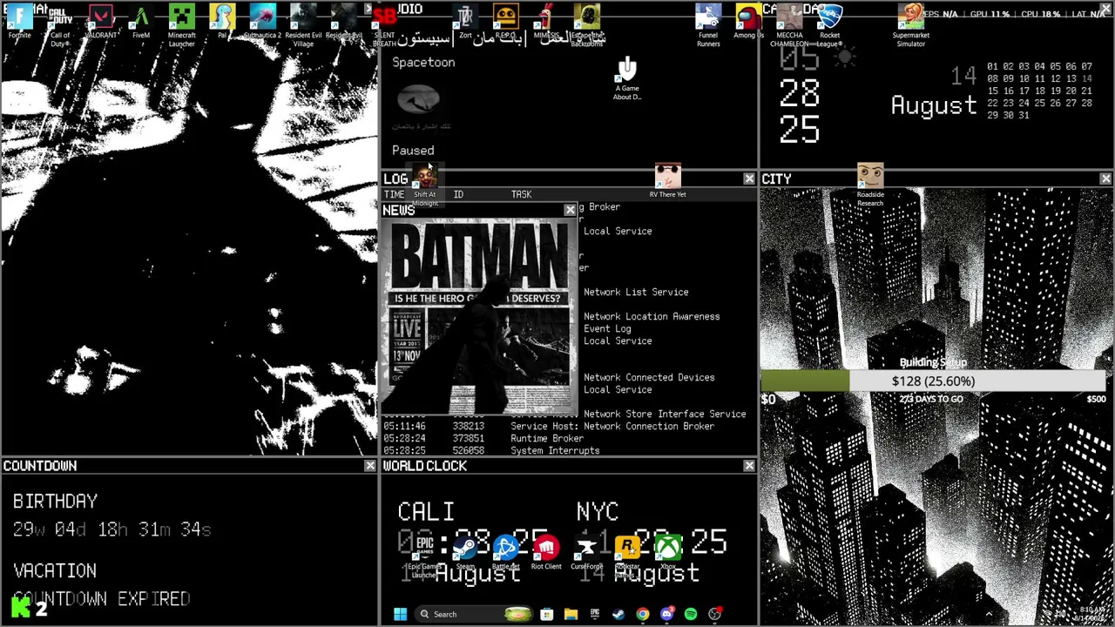Launch the Rockstar Games shortcut
This screenshot has width=1115, height=627.
627,557
